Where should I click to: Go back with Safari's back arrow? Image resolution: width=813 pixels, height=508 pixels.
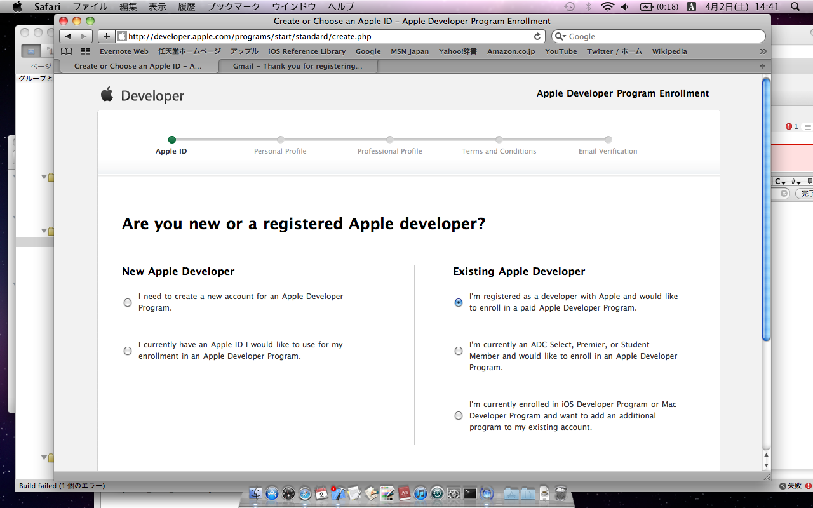pyautogui.click(x=69, y=36)
